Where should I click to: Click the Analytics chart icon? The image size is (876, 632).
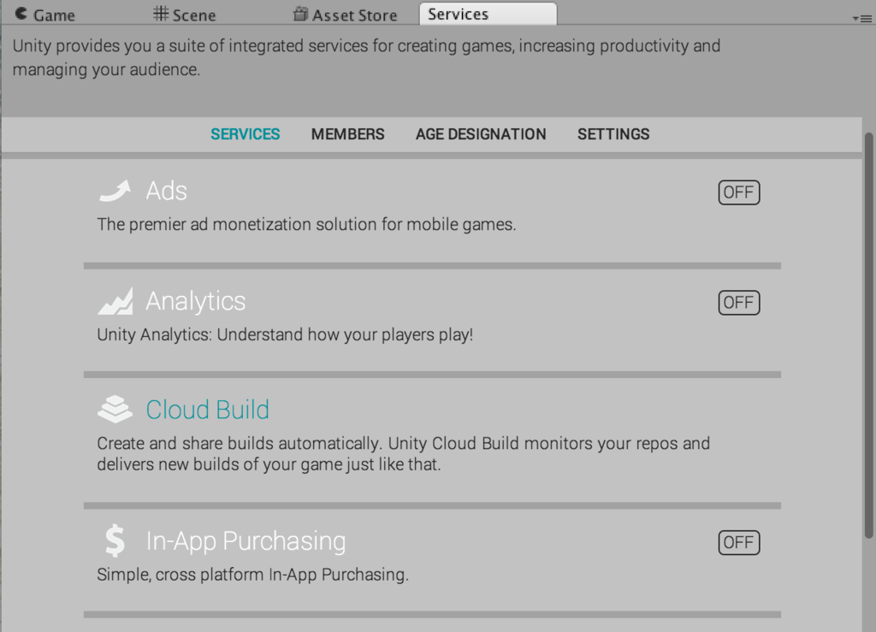pos(115,301)
